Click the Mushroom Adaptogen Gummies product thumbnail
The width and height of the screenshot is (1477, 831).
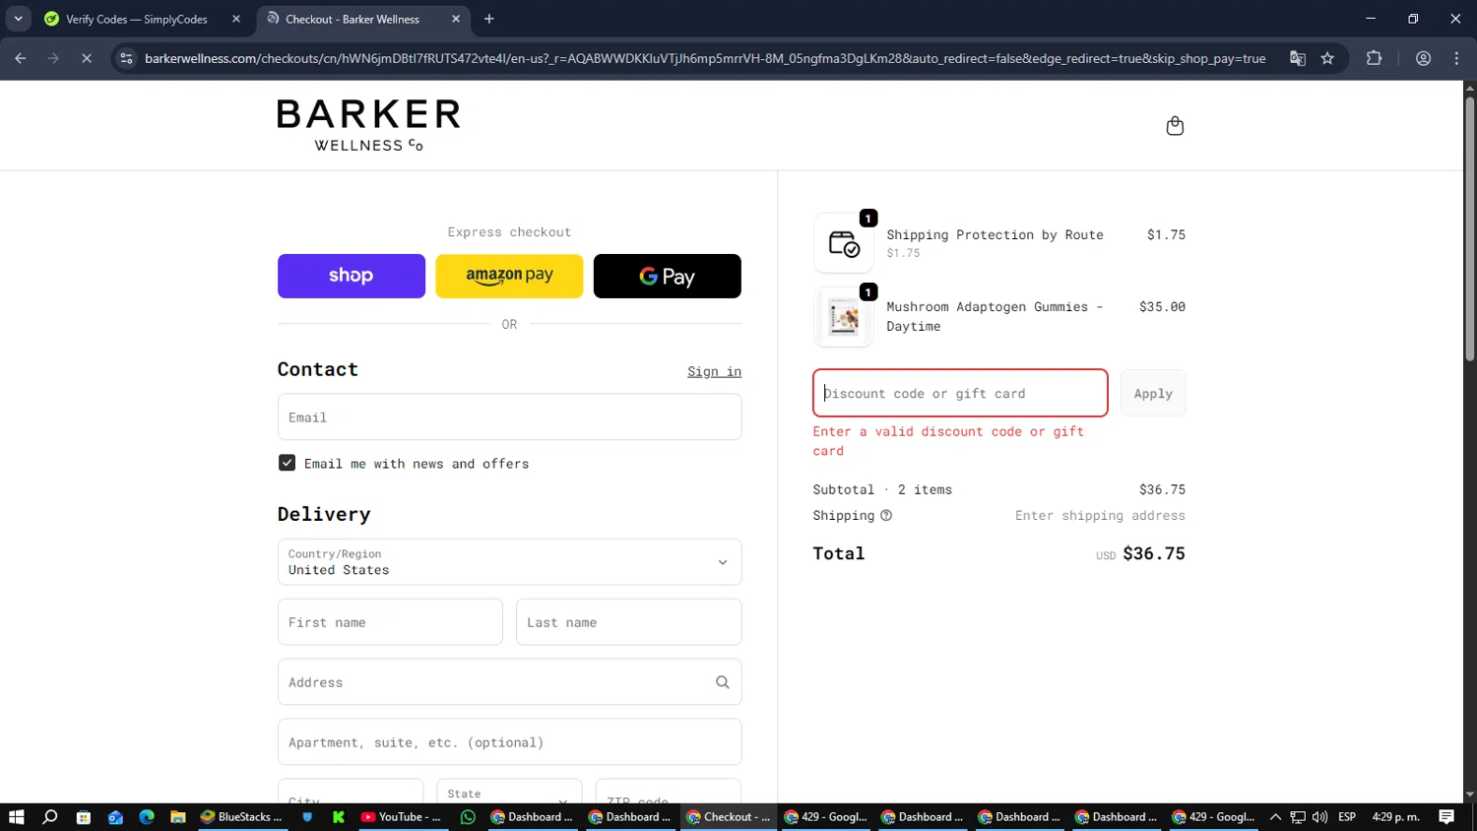[x=844, y=317]
